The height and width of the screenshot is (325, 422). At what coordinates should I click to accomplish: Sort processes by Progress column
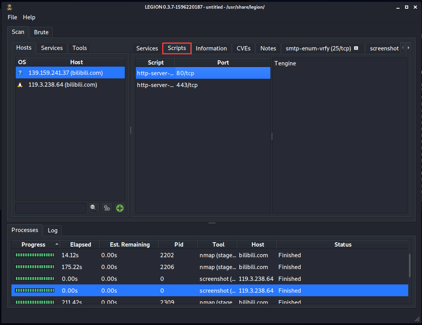tap(36, 245)
